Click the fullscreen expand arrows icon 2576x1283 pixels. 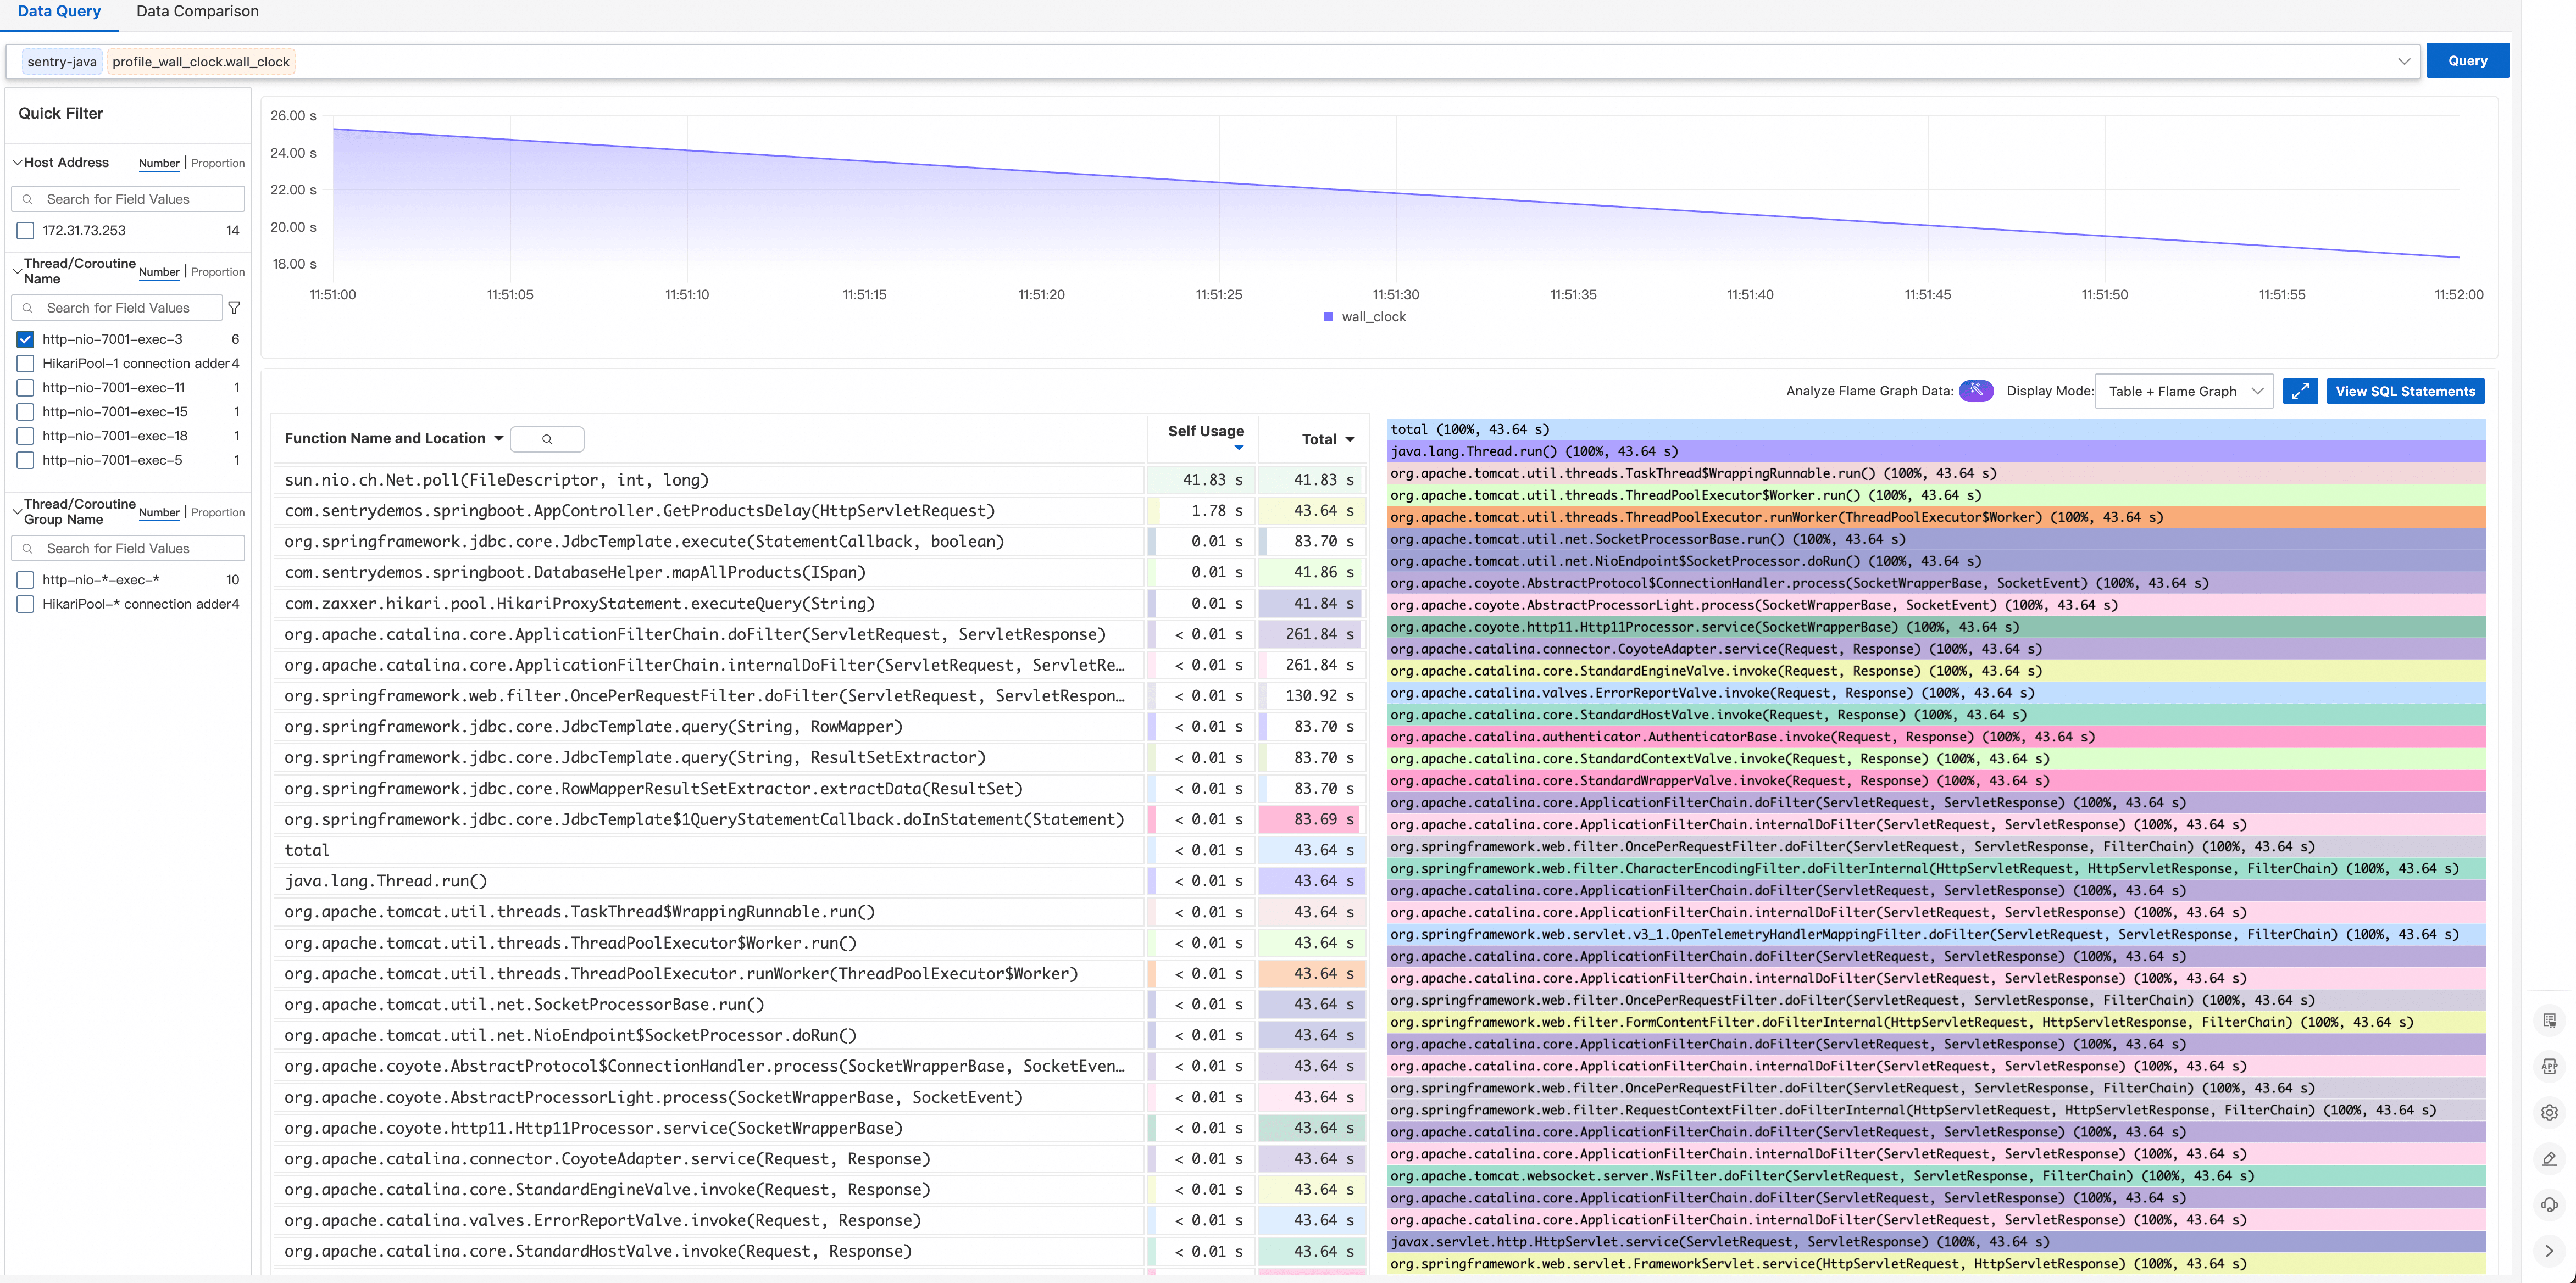point(2300,392)
